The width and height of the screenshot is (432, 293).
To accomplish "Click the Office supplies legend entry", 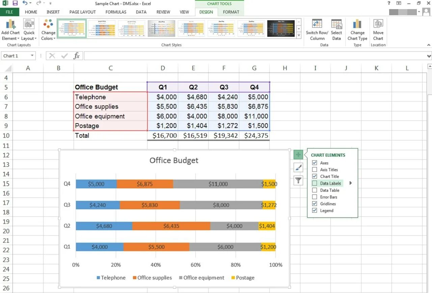I will tap(152, 278).
